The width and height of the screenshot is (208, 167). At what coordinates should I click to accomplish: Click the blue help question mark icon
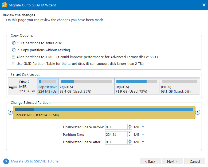click(x=6, y=161)
